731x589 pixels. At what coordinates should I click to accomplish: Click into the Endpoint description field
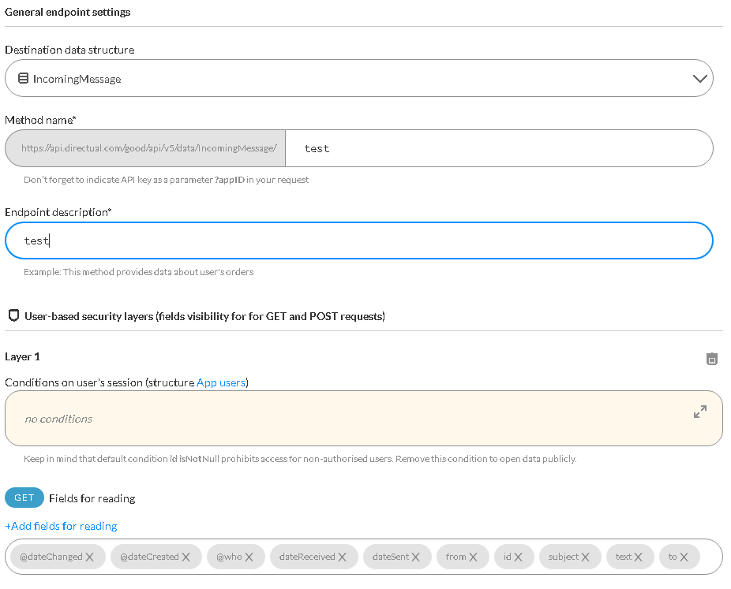[359, 240]
